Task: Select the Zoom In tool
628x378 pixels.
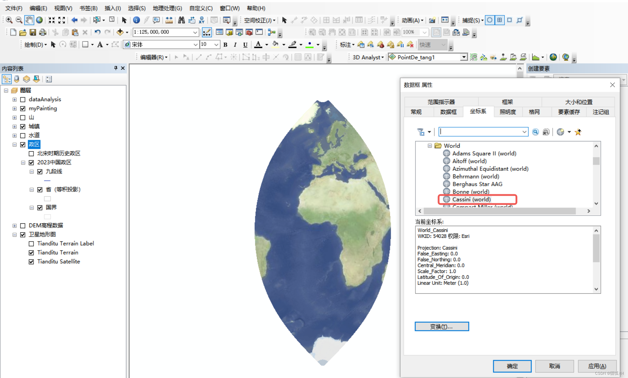Action: click(x=9, y=20)
